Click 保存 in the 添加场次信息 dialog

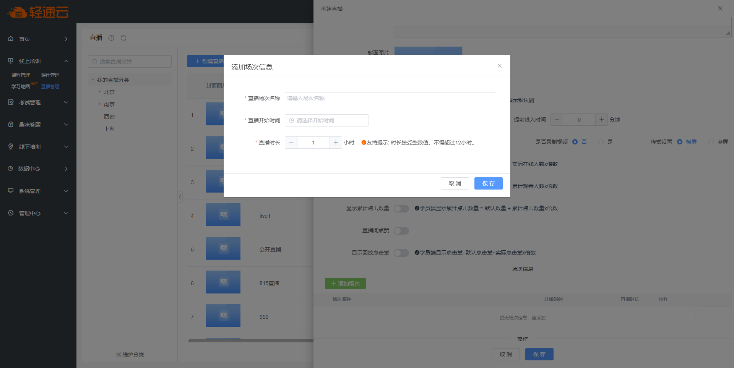coord(488,183)
